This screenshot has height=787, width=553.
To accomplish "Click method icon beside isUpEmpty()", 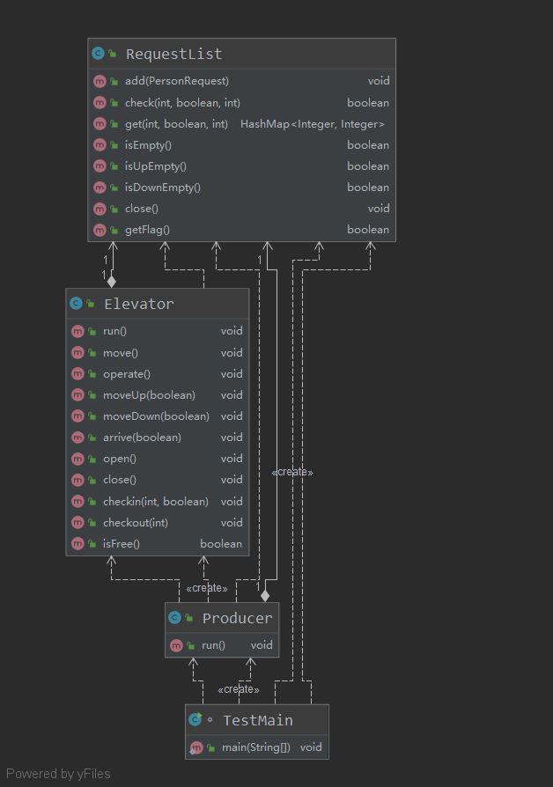I will [100, 166].
